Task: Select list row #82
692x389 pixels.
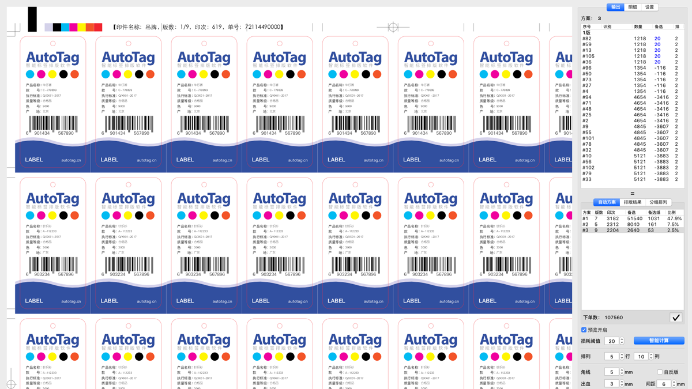Action: tap(633, 39)
